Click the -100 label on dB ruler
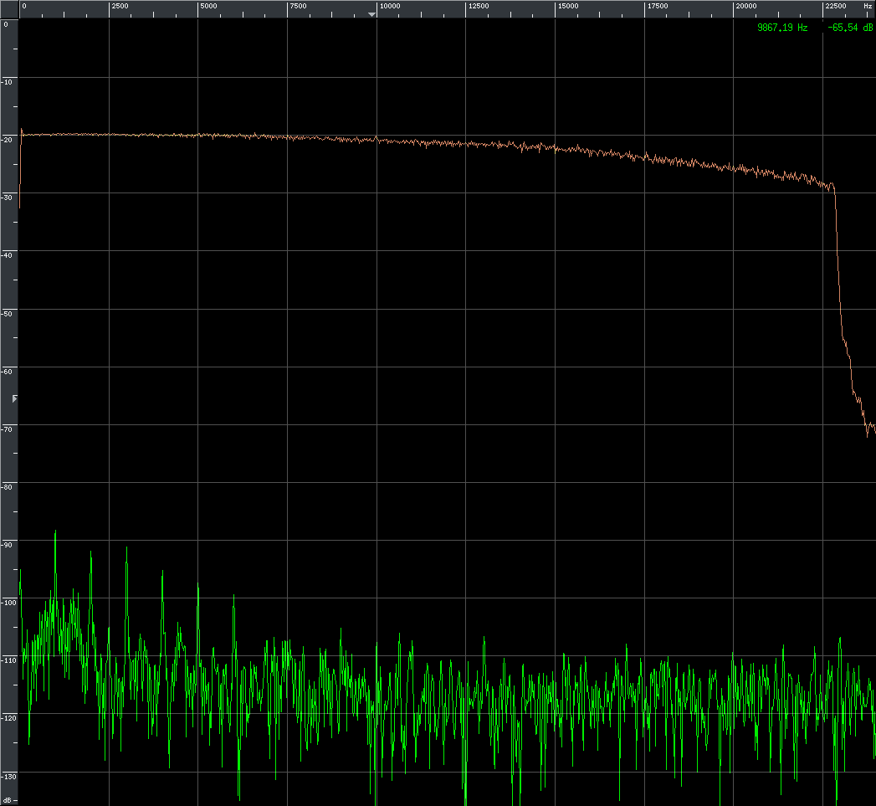 pyautogui.click(x=9, y=603)
